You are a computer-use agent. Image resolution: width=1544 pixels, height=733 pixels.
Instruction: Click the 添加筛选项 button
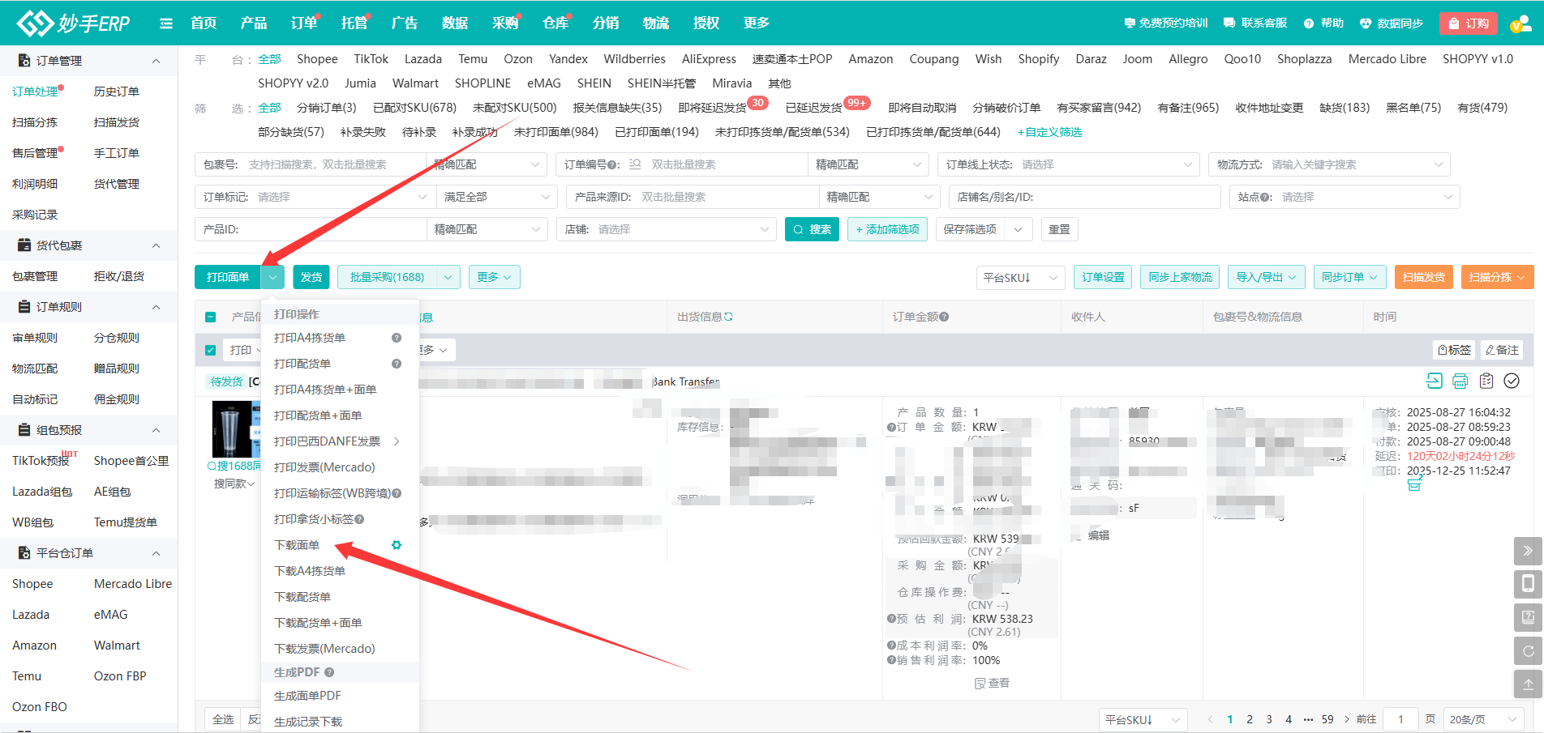[x=887, y=229]
